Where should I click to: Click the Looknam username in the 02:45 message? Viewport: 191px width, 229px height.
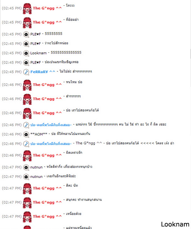point(38,53)
